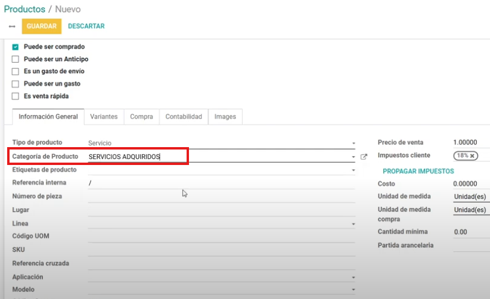The height and width of the screenshot is (299, 490).
Task: Return to Productos via the breadcrumb
Action: (24, 10)
